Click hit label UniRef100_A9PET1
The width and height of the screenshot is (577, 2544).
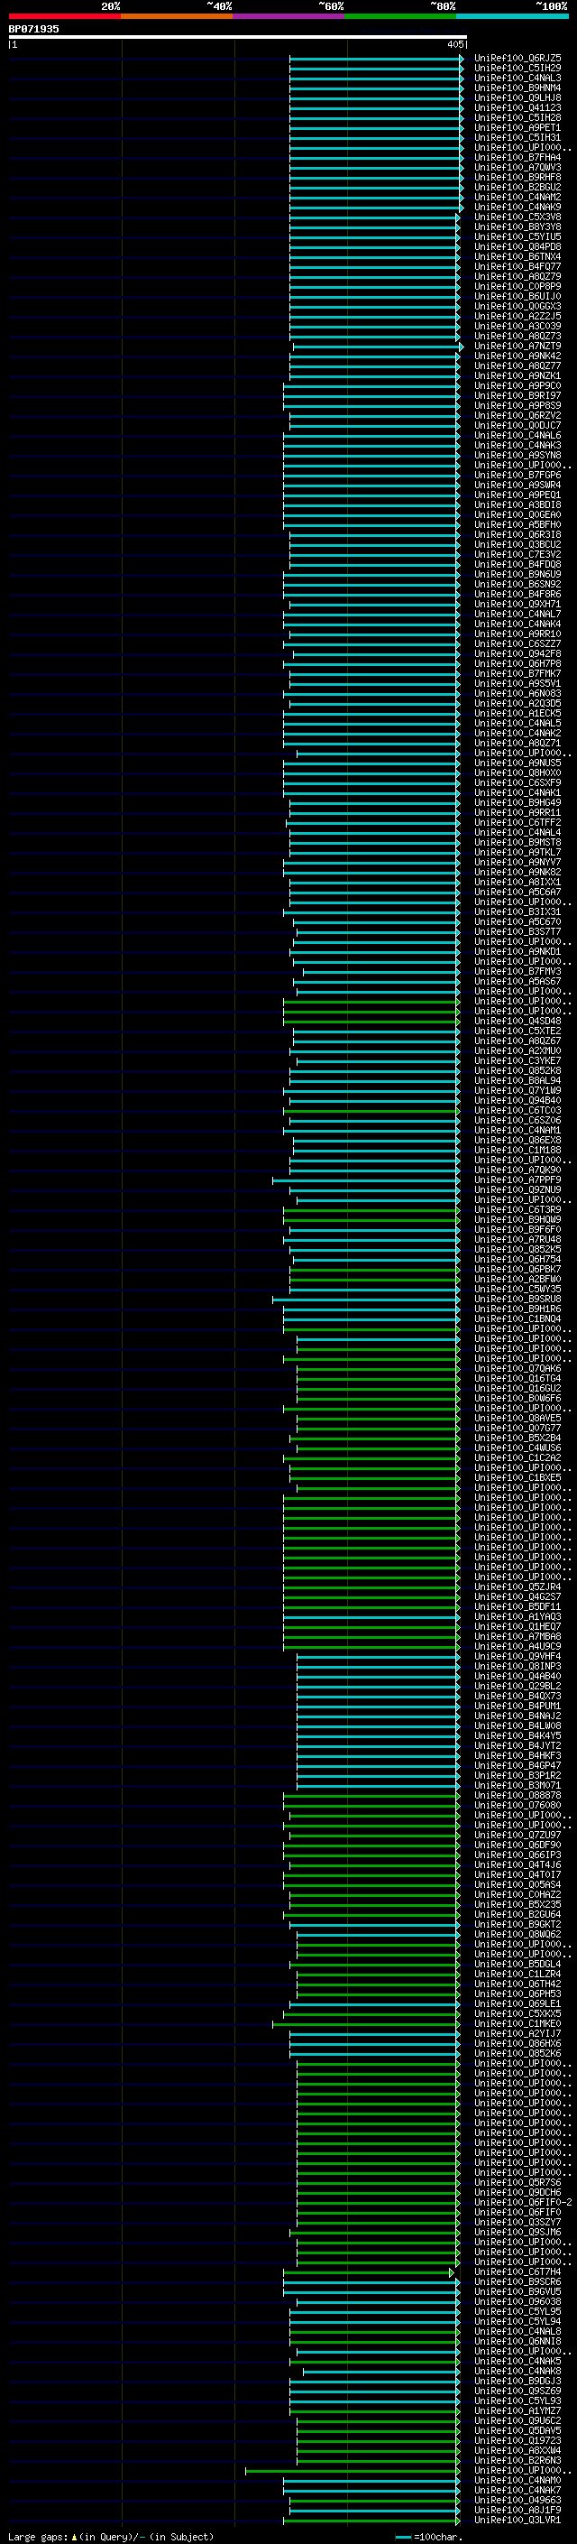coord(517,127)
